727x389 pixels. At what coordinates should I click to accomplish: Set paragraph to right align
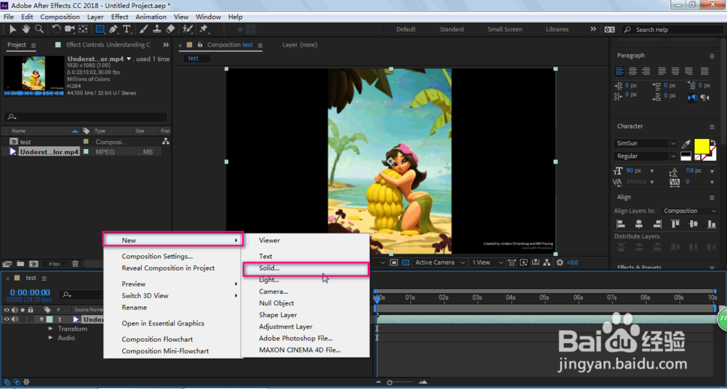pos(646,71)
